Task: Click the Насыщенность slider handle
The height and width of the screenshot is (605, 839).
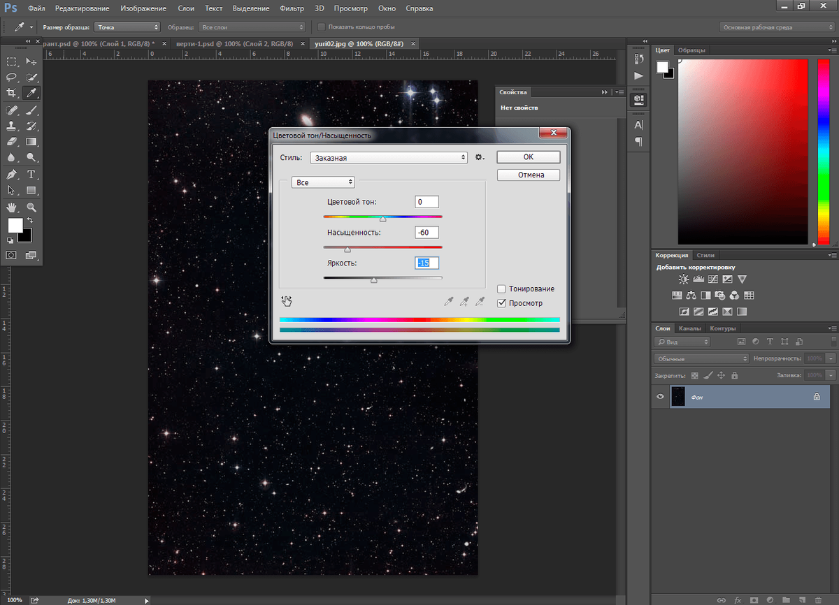Action: click(x=347, y=249)
